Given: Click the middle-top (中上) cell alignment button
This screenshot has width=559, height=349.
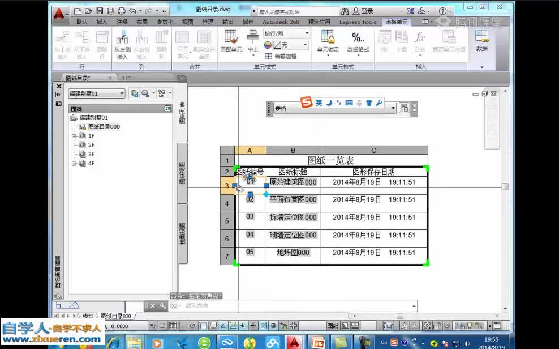Looking at the screenshot, I should click(x=253, y=42).
